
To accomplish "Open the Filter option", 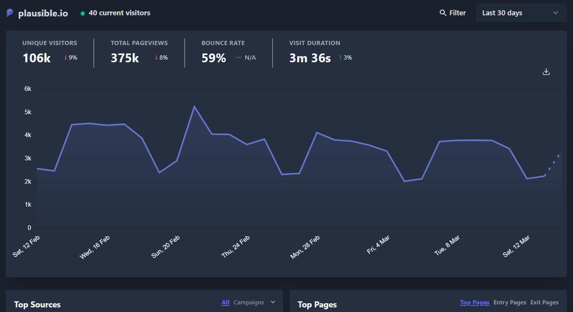I will point(457,13).
